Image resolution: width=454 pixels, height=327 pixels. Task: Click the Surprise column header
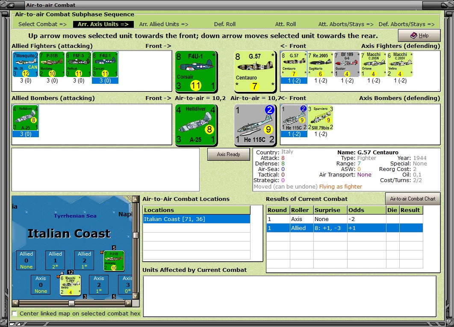(330, 210)
